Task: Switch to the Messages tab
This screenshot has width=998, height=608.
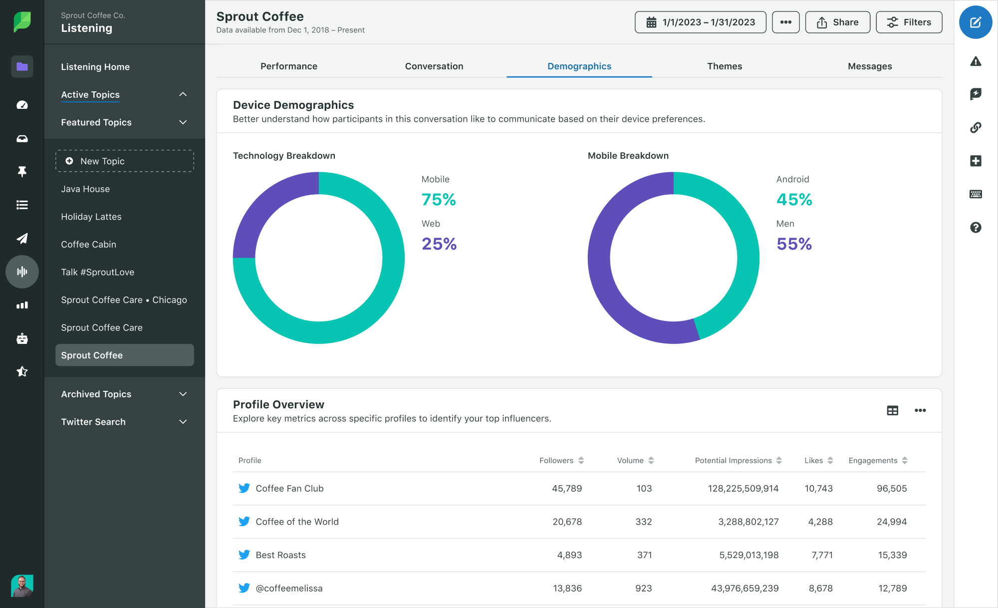Action: (x=870, y=66)
